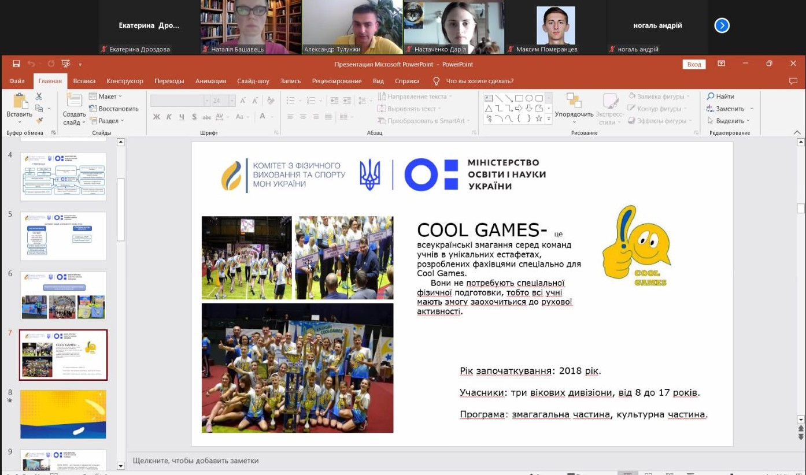Screen dimensions: 806x475
Task: Toggle underline (Ч) formatting
Action: tap(182, 117)
